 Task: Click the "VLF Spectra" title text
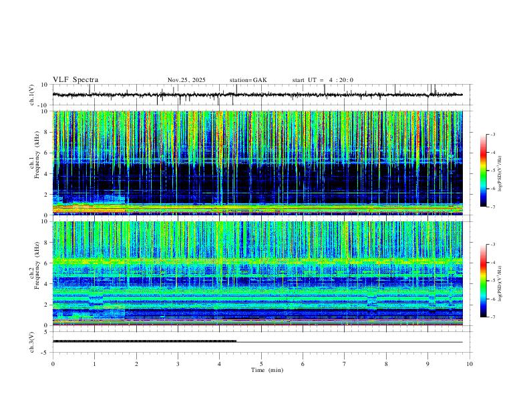[x=75, y=80]
